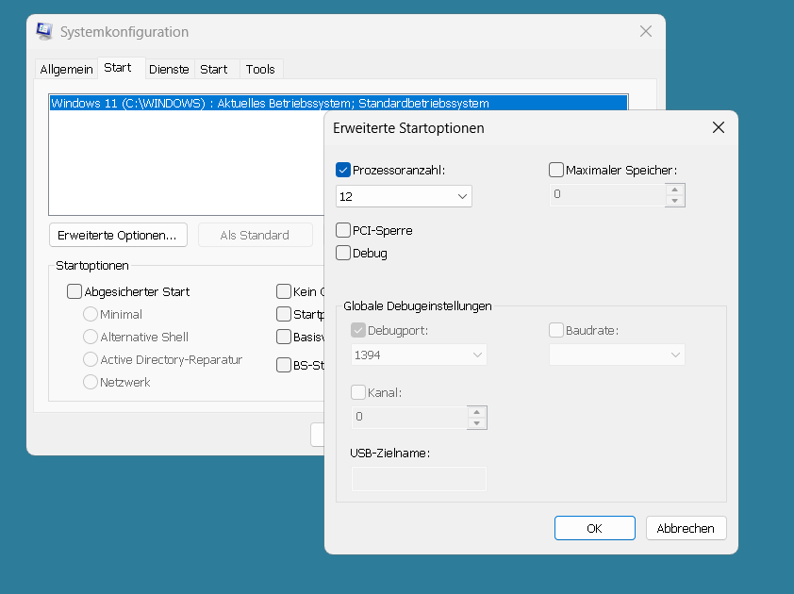Screen dimensions: 794x594
Task: Enable the Maximaler Speicher checkbox
Action: tap(556, 171)
